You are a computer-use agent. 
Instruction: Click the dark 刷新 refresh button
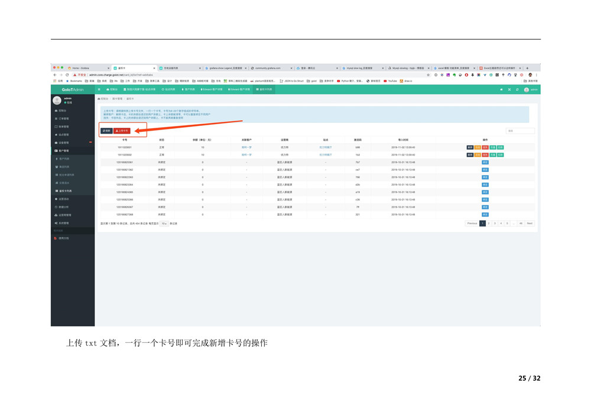(106, 131)
